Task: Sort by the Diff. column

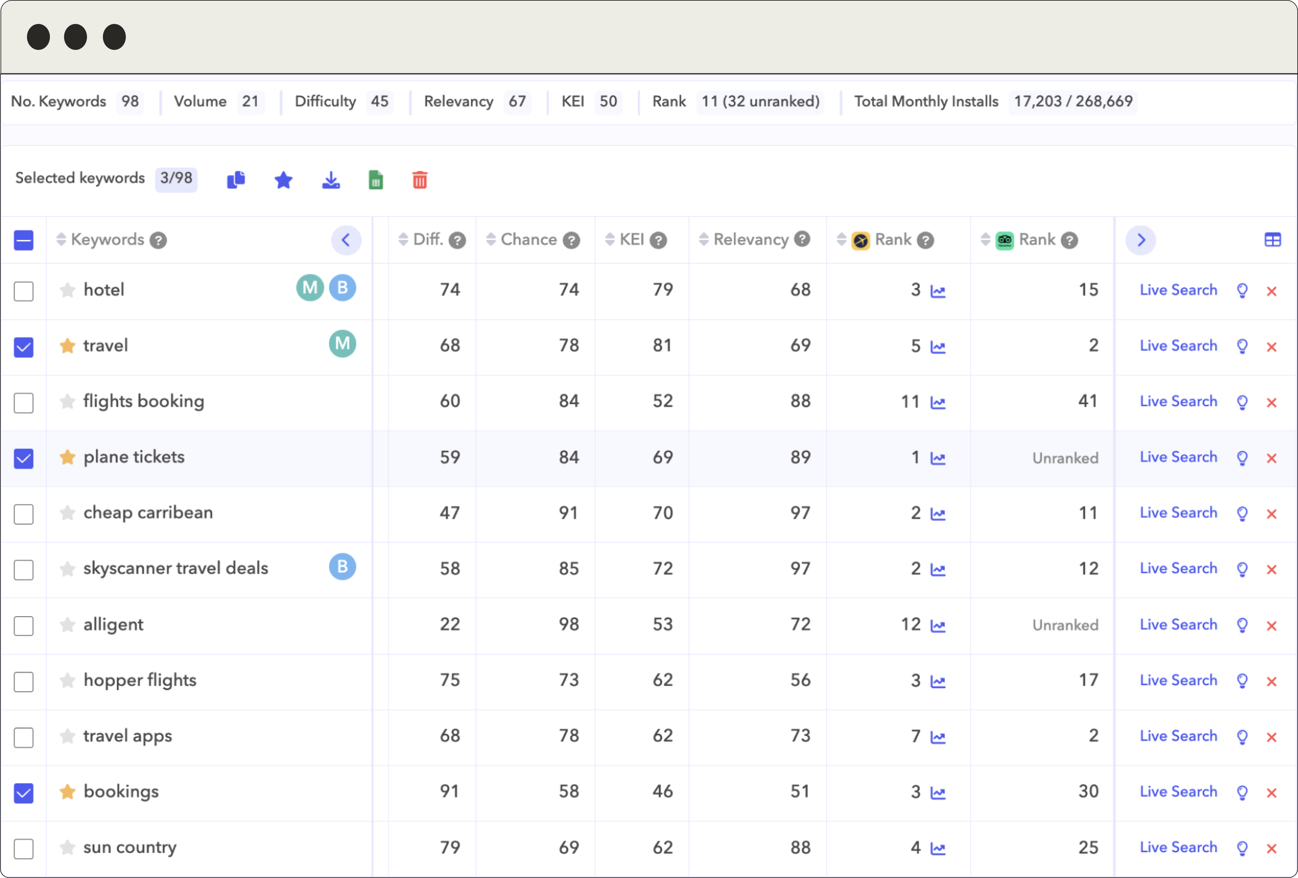Action: click(x=427, y=240)
